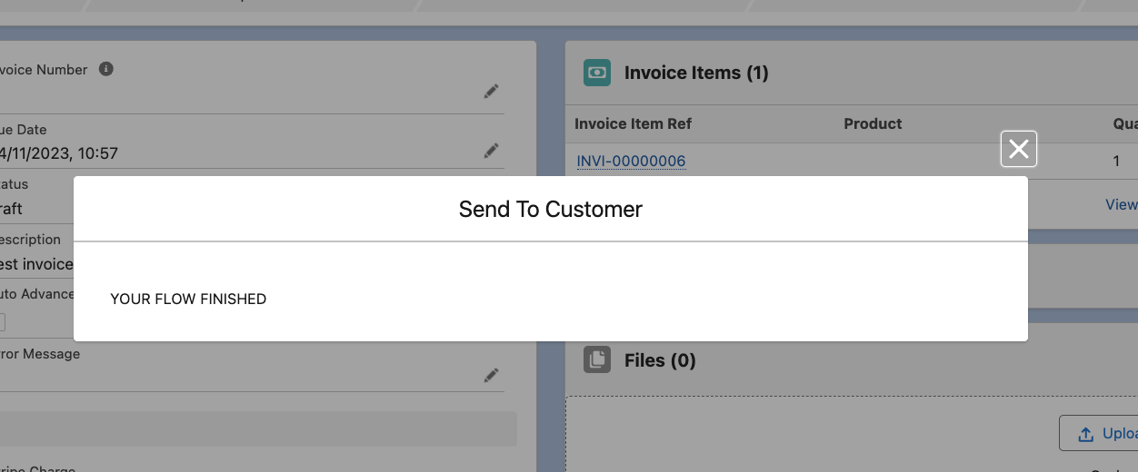Open the Files (0) related list
Screen dimensions: 1138x472
(x=660, y=360)
